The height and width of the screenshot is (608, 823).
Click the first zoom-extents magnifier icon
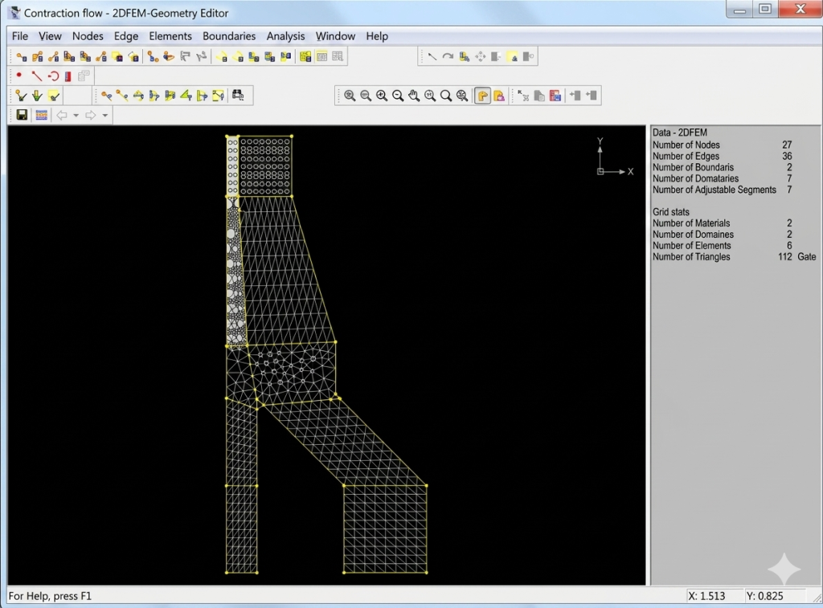(x=350, y=96)
